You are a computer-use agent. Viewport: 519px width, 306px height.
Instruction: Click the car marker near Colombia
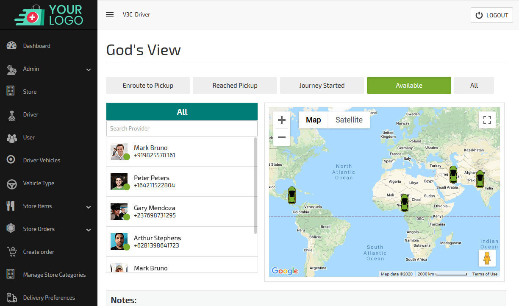(291, 195)
